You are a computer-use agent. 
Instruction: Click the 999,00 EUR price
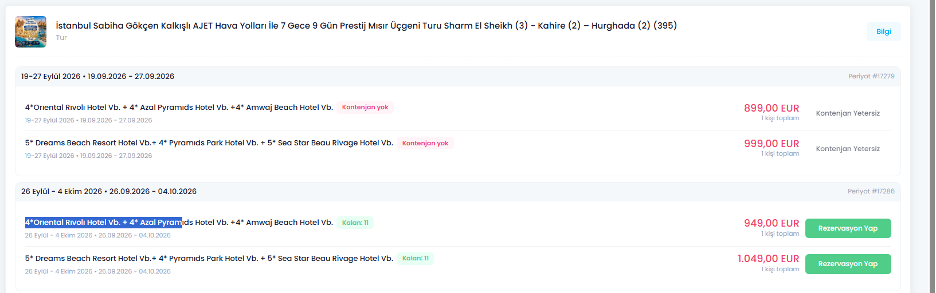coord(771,144)
